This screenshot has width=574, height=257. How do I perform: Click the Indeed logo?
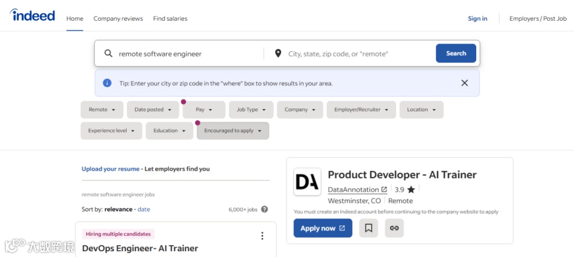pos(32,15)
